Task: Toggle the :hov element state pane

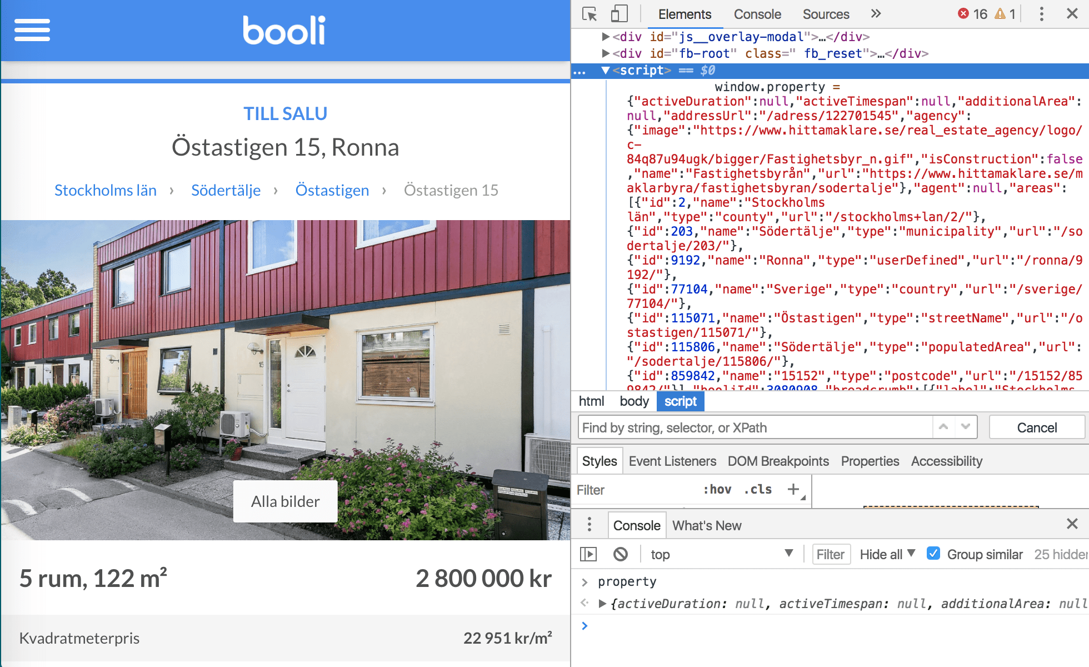Action: point(717,490)
